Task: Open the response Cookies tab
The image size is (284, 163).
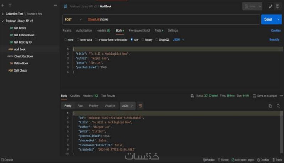Action: [x=75, y=96]
